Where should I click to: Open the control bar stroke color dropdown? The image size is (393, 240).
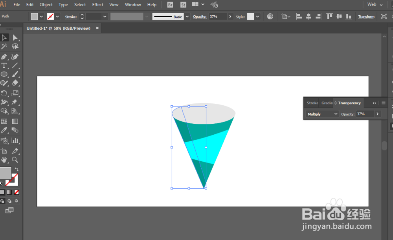point(57,17)
